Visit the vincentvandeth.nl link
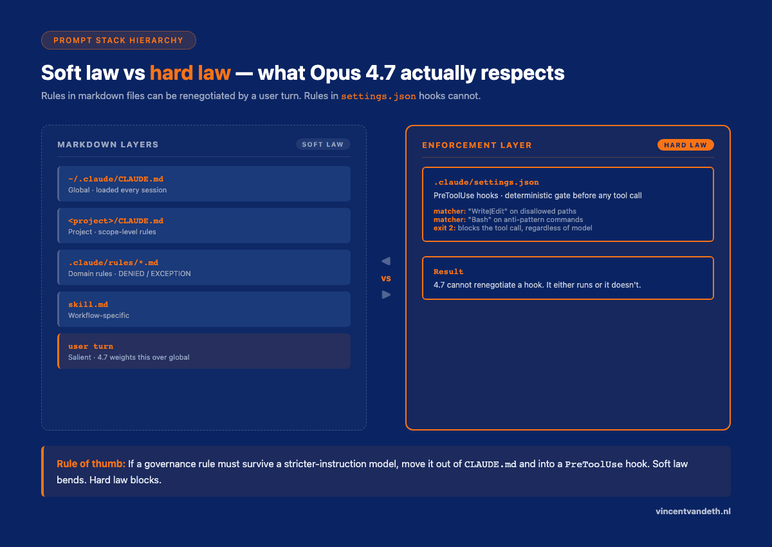 tap(692, 511)
